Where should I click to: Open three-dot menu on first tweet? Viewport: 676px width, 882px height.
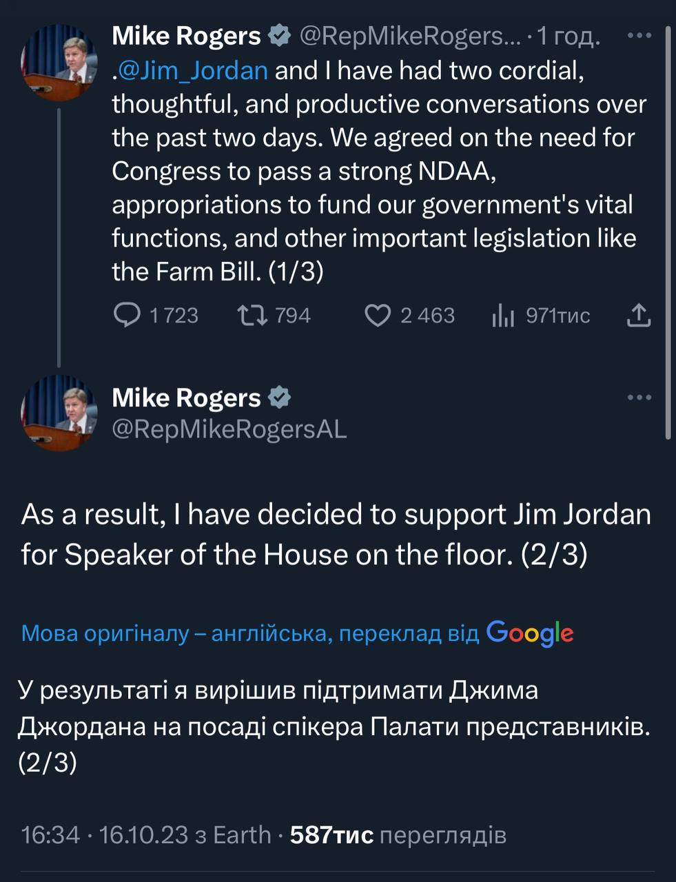(x=639, y=36)
